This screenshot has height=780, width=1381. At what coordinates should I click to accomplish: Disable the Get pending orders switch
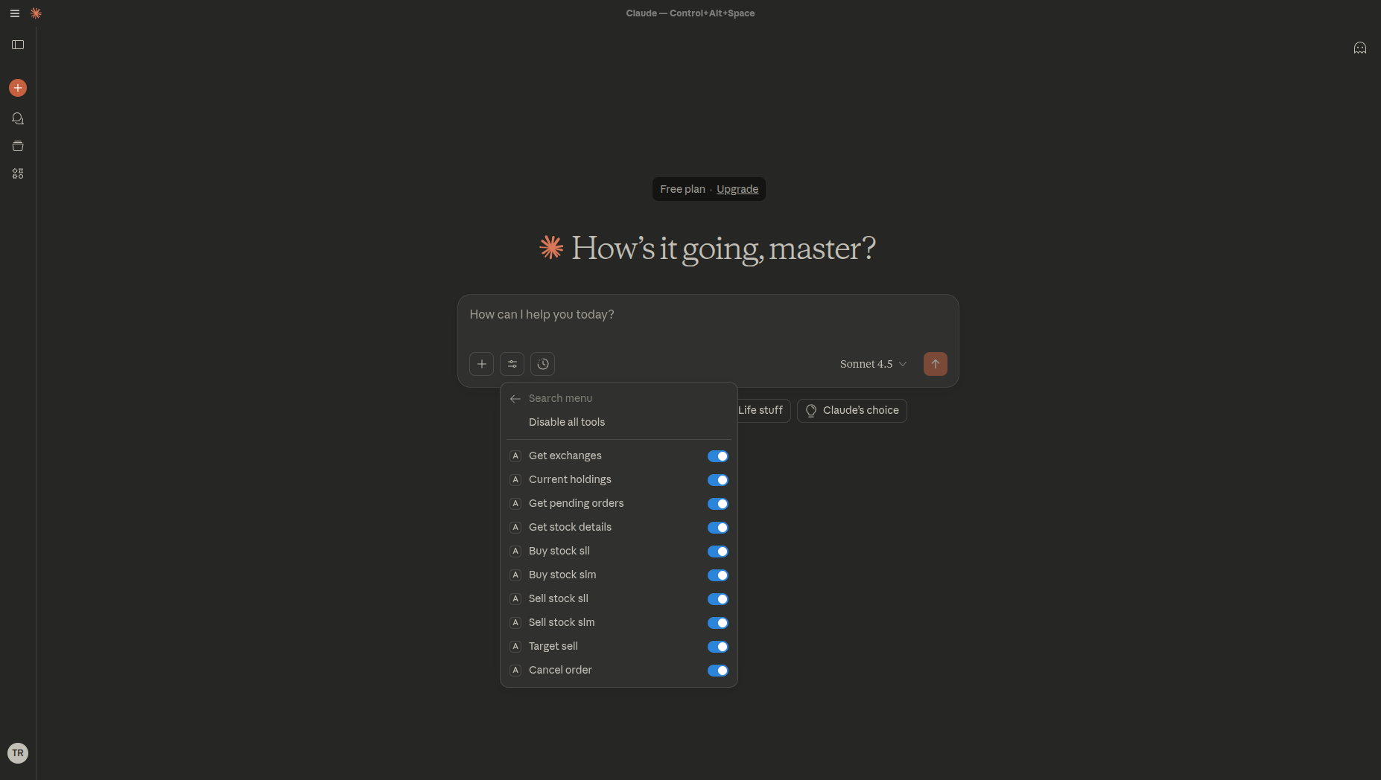[717, 504]
